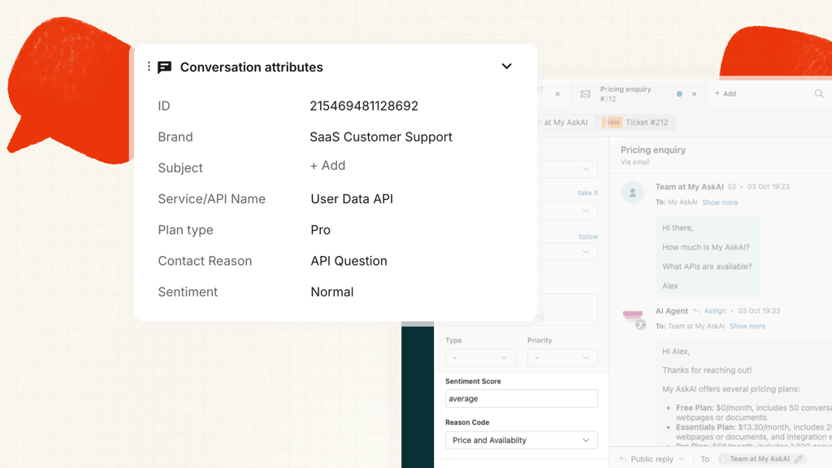Open the Public reply dropdown

point(652,459)
